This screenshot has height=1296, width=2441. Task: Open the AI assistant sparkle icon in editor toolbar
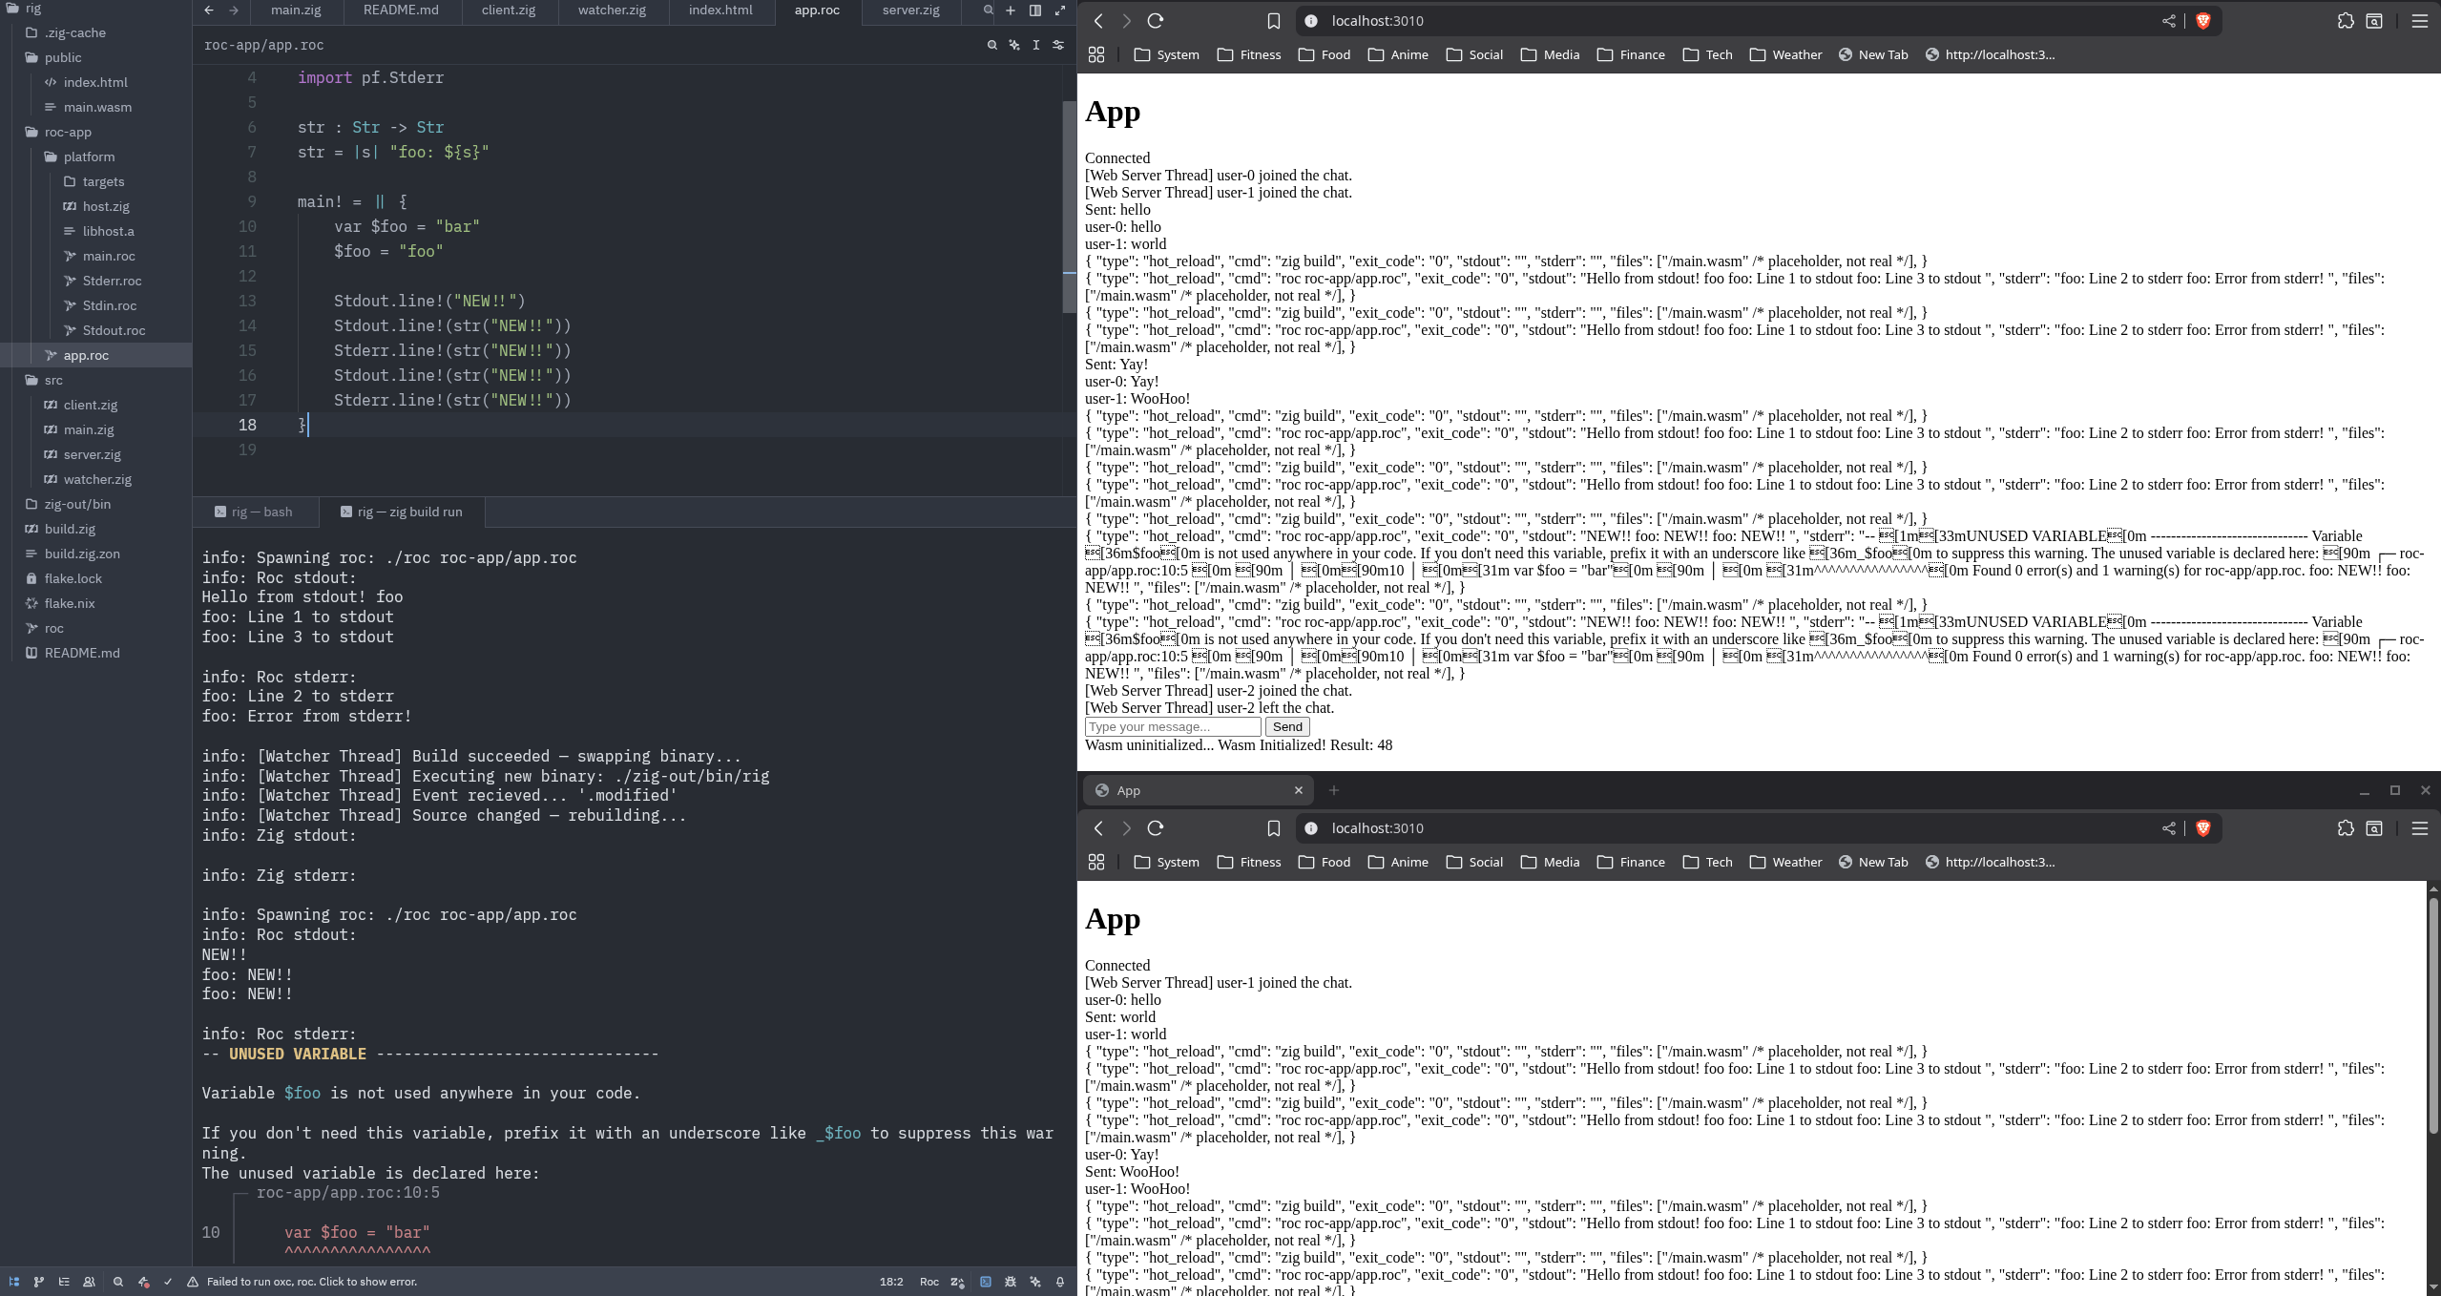[1014, 45]
